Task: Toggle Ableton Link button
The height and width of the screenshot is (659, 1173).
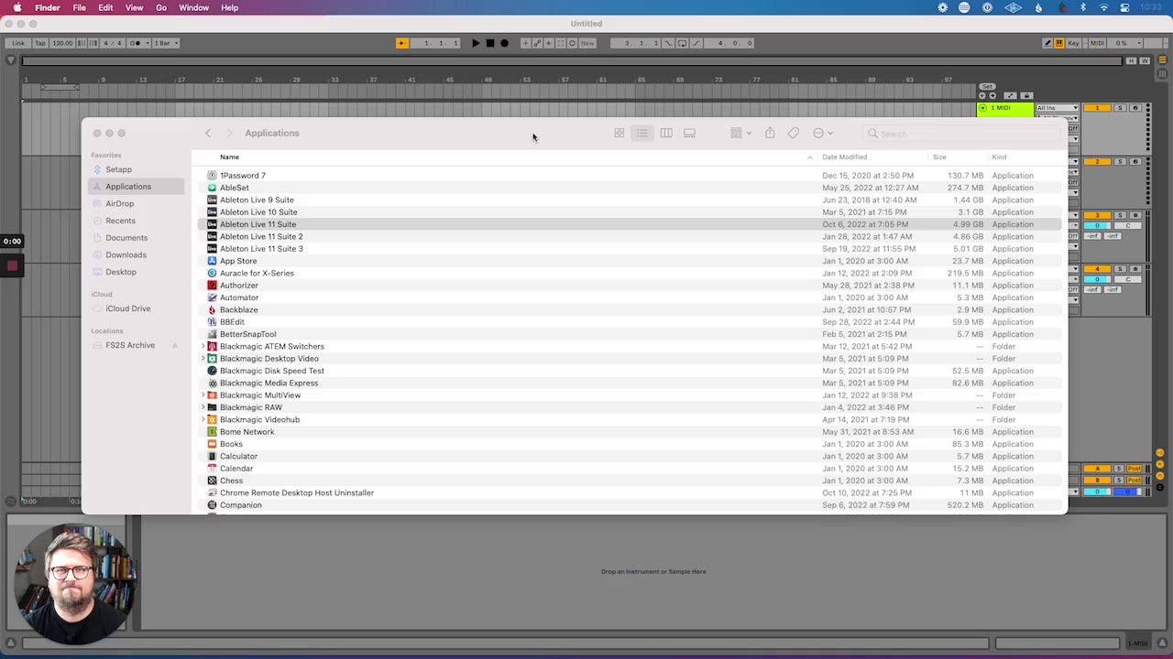Action: pyautogui.click(x=18, y=43)
